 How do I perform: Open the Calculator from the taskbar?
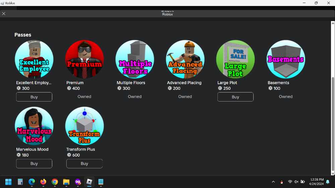point(20,182)
